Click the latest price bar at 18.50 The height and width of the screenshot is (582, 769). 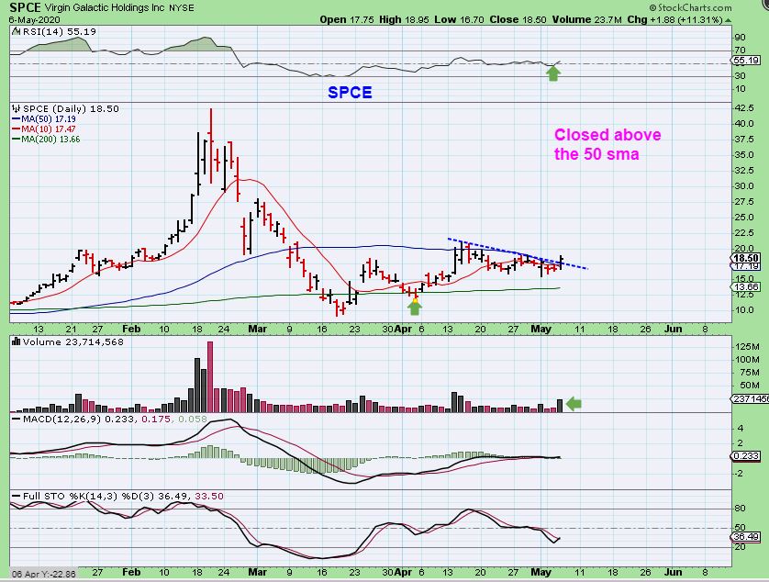[561, 262]
